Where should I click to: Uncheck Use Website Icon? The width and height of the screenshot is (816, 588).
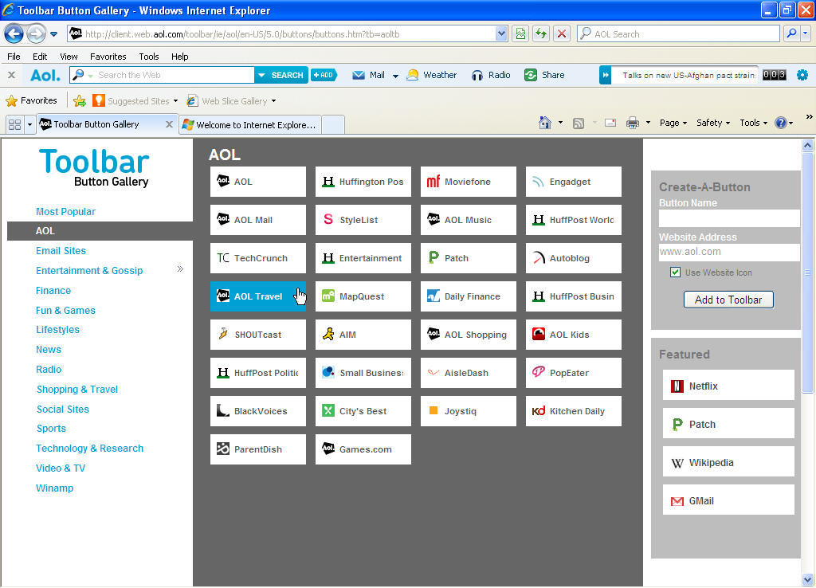(675, 272)
